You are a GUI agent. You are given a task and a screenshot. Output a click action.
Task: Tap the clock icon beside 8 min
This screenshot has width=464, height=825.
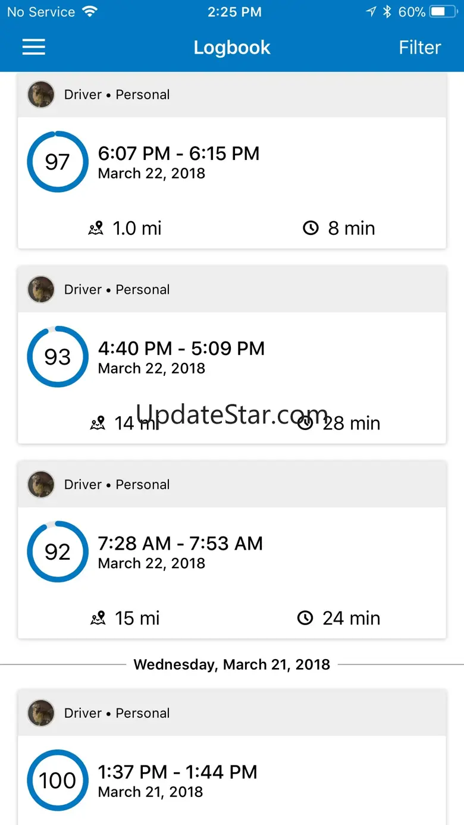tap(311, 228)
